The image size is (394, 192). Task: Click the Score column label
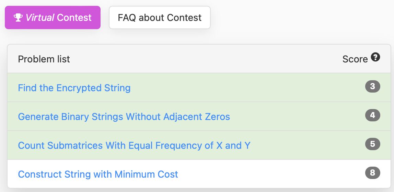pos(355,59)
